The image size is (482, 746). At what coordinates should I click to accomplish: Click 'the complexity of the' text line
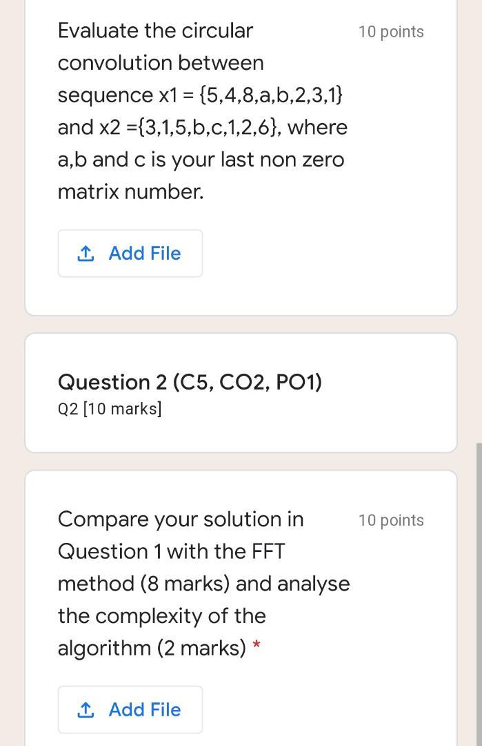(x=161, y=616)
